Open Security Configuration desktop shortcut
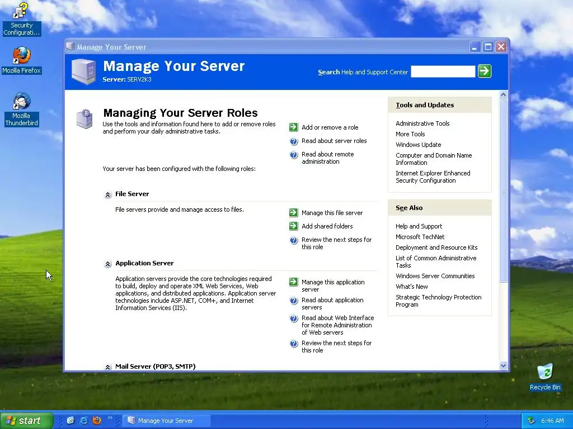This screenshot has height=429, width=573. (21, 19)
